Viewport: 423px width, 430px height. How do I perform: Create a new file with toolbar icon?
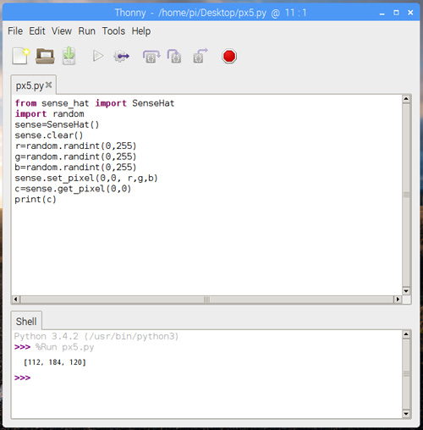21,56
